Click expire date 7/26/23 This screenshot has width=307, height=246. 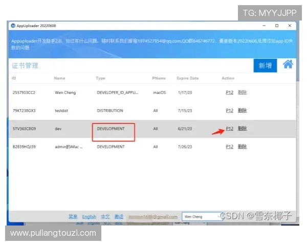tap(185, 147)
